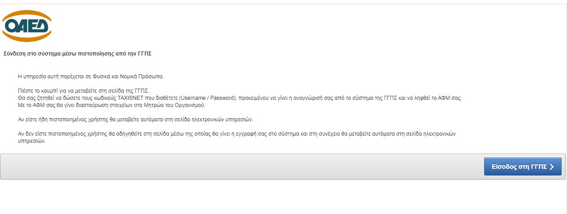Click the chevron arrow inside the ΓΓΠΣ button
This screenshot has width=567, height=214.
point(552,167)
